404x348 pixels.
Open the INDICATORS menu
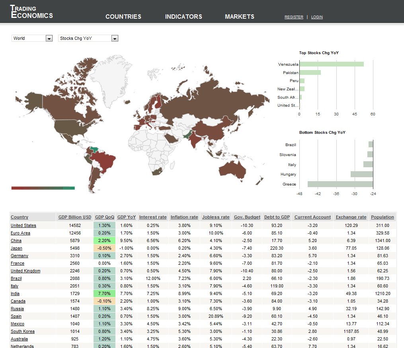tap(184, 16)
